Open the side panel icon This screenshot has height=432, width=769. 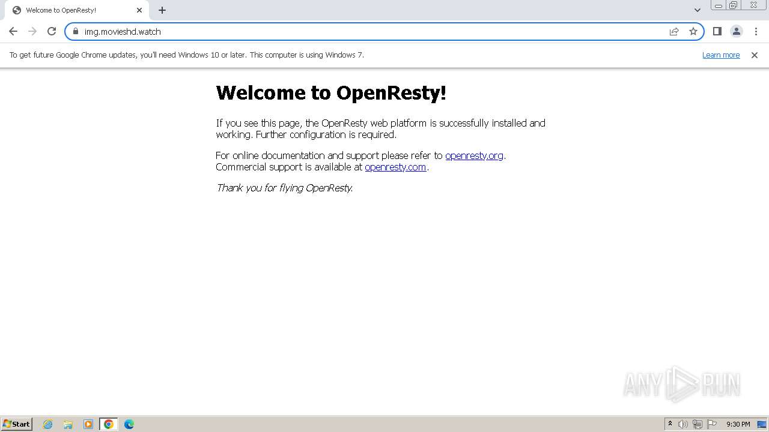click(717, 31)
